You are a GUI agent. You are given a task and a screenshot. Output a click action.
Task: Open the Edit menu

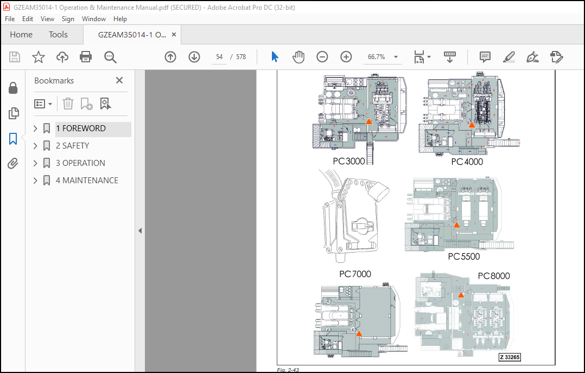click(28, 18)
